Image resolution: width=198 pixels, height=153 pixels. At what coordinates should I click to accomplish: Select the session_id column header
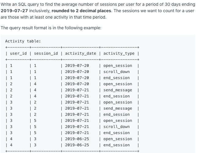click(46, 53)
